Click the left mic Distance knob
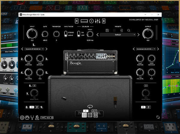 tap(40, 58)
